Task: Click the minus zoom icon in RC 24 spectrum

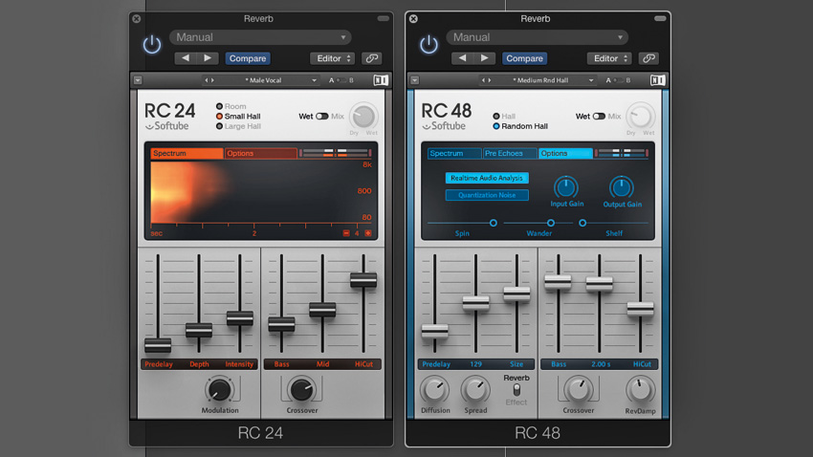Action: coord(346,233)
